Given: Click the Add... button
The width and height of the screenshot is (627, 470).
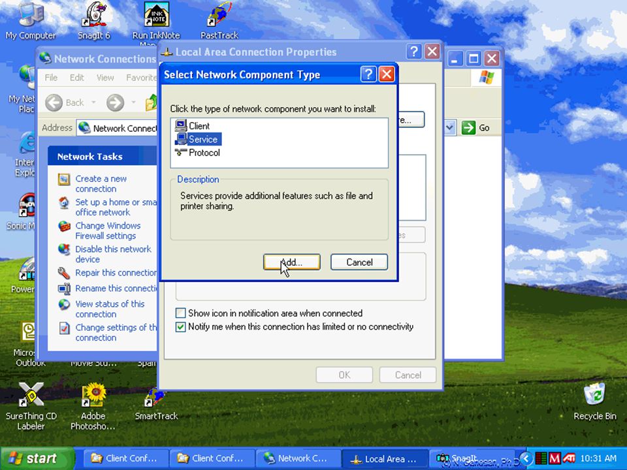Looking at the screenshot, I should (x=291, y=262).
